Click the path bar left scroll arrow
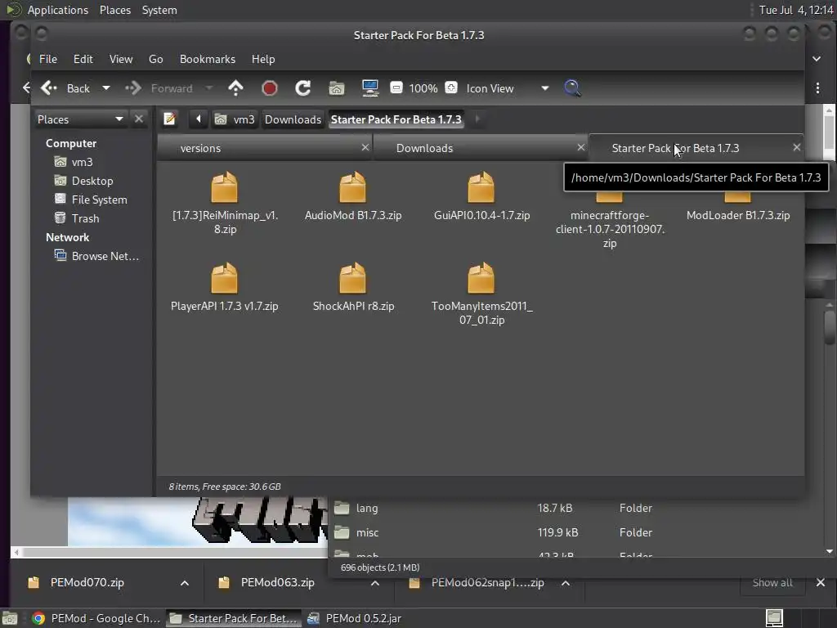Screen dimensions: 837x628 click(x=198, y=119)
